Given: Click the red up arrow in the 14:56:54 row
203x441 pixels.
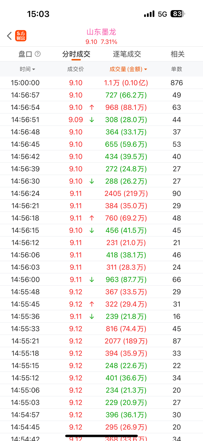Looking at the screenshot, I should click(x=92, y=107).
